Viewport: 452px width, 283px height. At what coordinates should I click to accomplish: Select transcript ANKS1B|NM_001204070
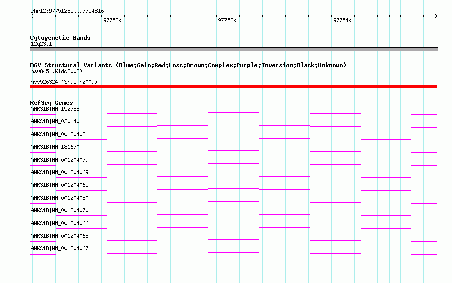59,210
